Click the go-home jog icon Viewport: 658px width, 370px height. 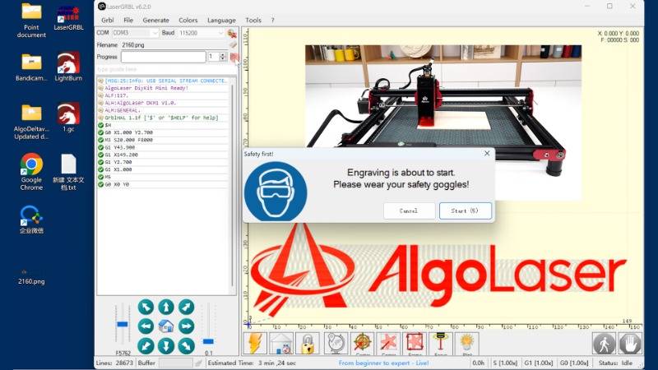(x=166, y=326)
